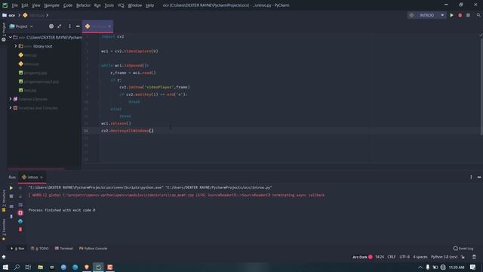
Task: Toggle the Project tool window side tab
Action: click(x=4, y=32)
